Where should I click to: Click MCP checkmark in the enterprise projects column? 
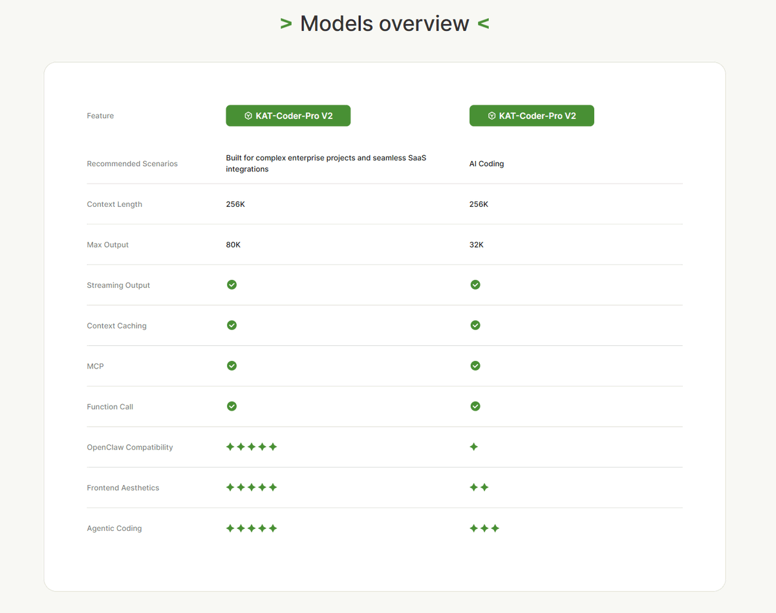coord(232,366)
